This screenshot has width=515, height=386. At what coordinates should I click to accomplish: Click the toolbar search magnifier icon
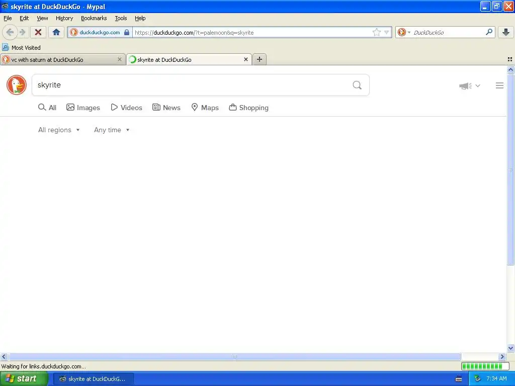(x=489, y=32)
